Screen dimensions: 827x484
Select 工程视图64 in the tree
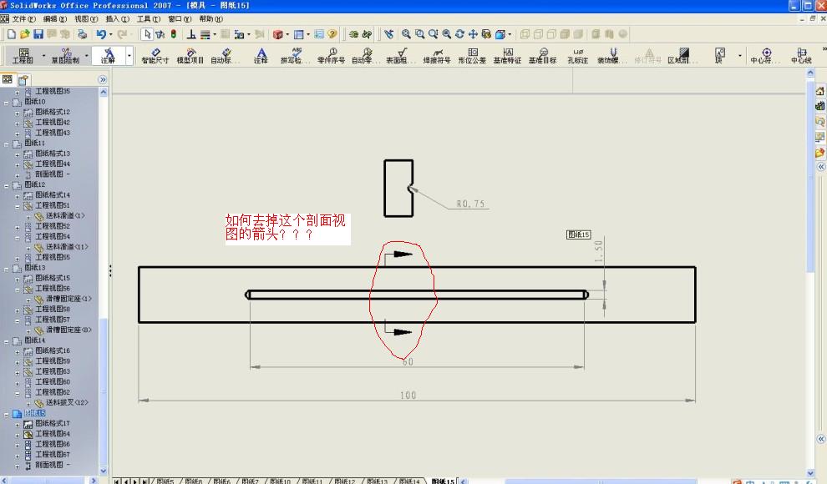pos(53,434)
